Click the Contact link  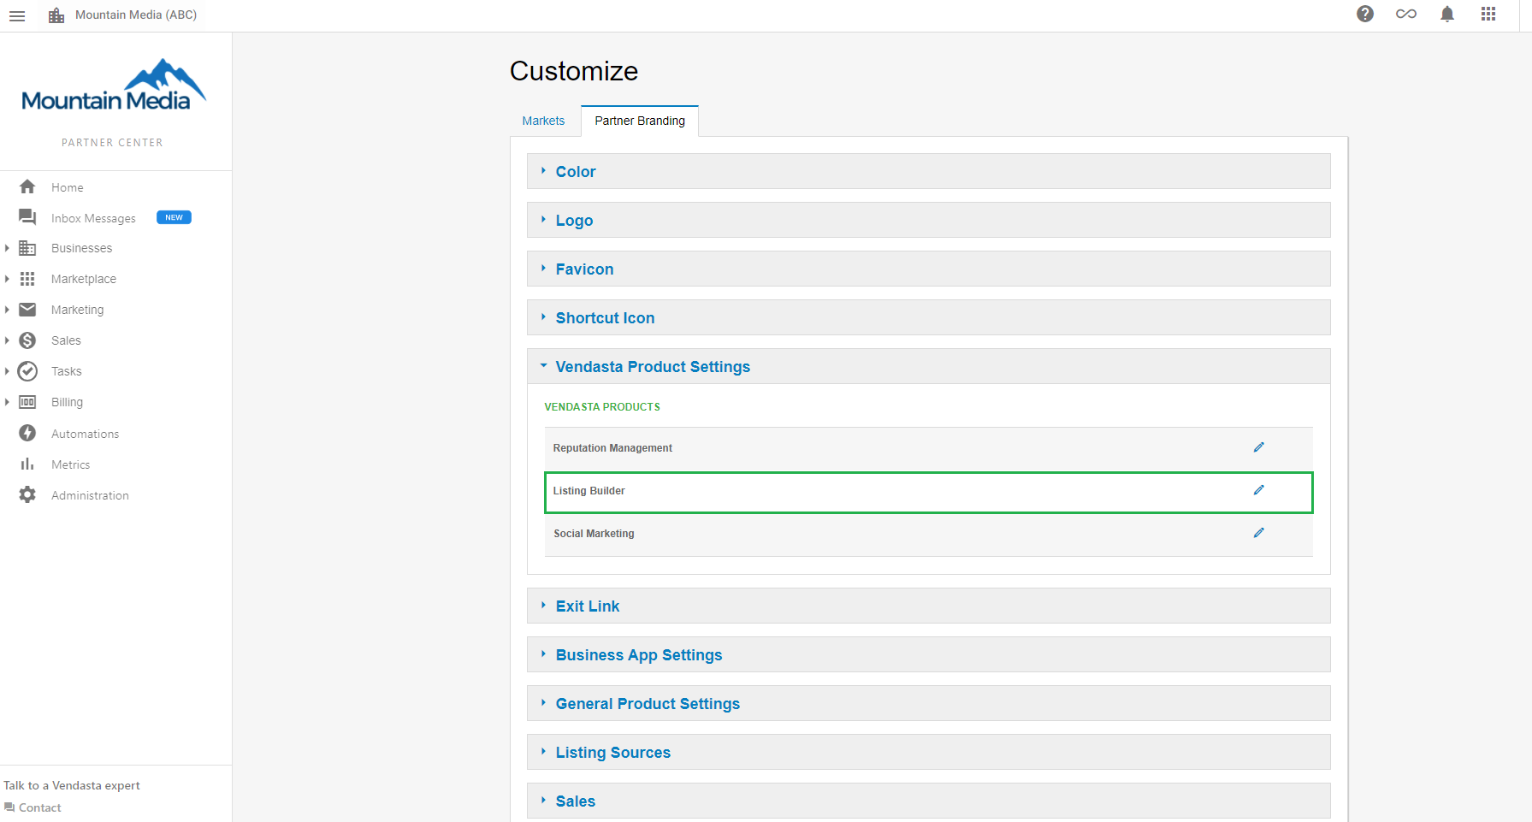click(x=39, y=807)
